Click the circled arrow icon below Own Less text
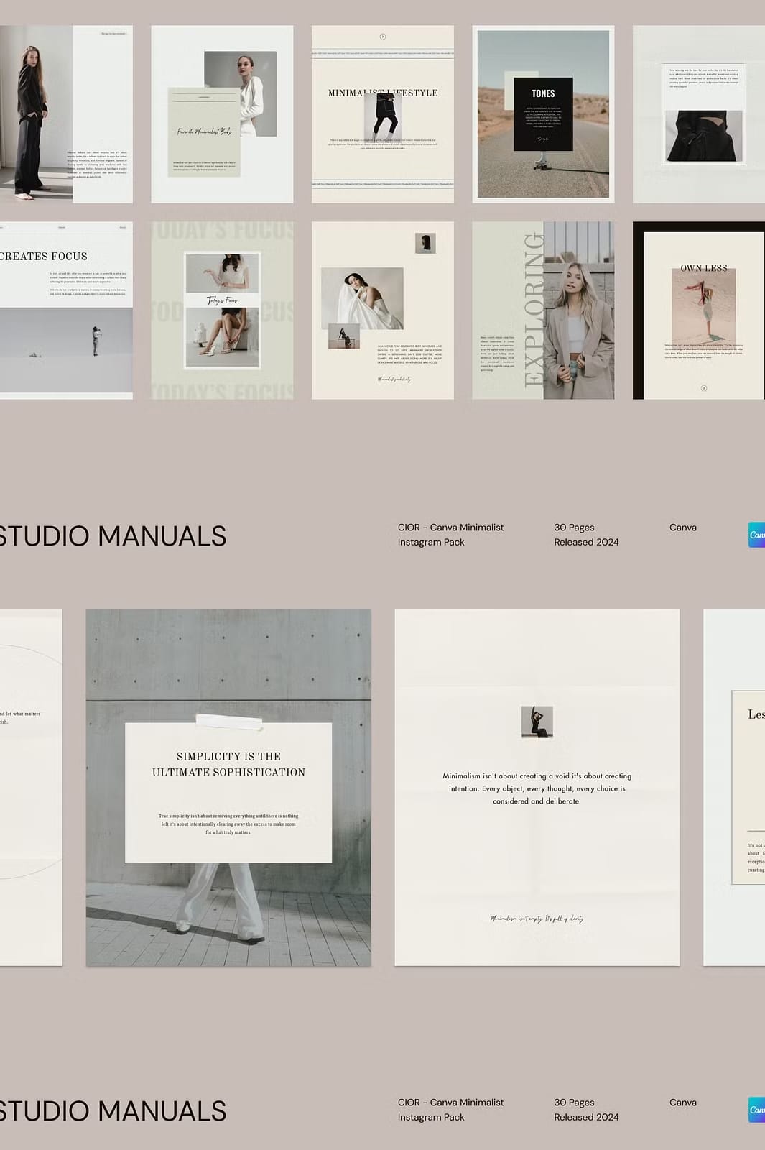The height and width of the screenshot is (1150, 765). click(703, 388)
